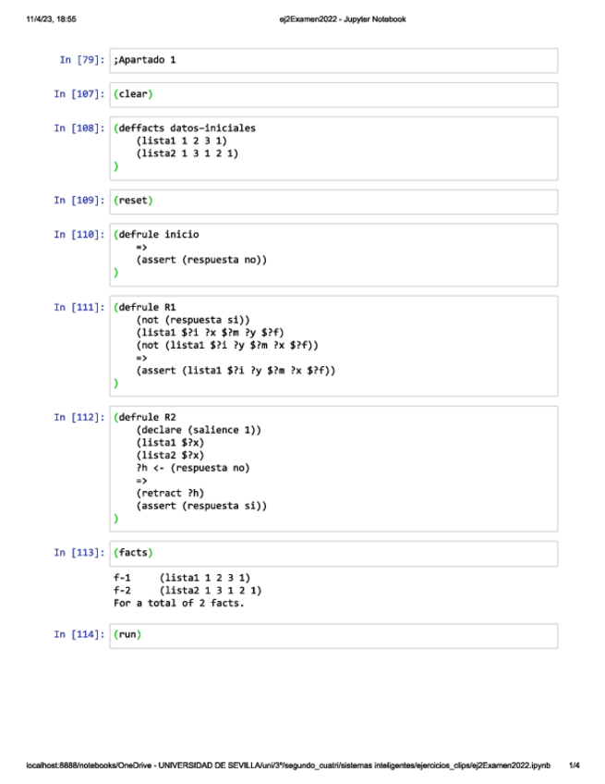Click the defrule R2 code cell

coord(333,469)
